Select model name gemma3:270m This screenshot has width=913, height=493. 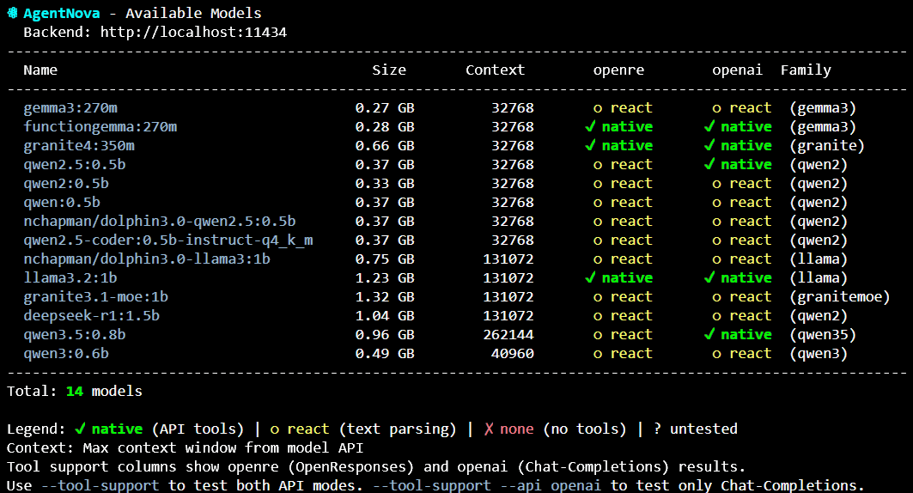coord(70,107)
